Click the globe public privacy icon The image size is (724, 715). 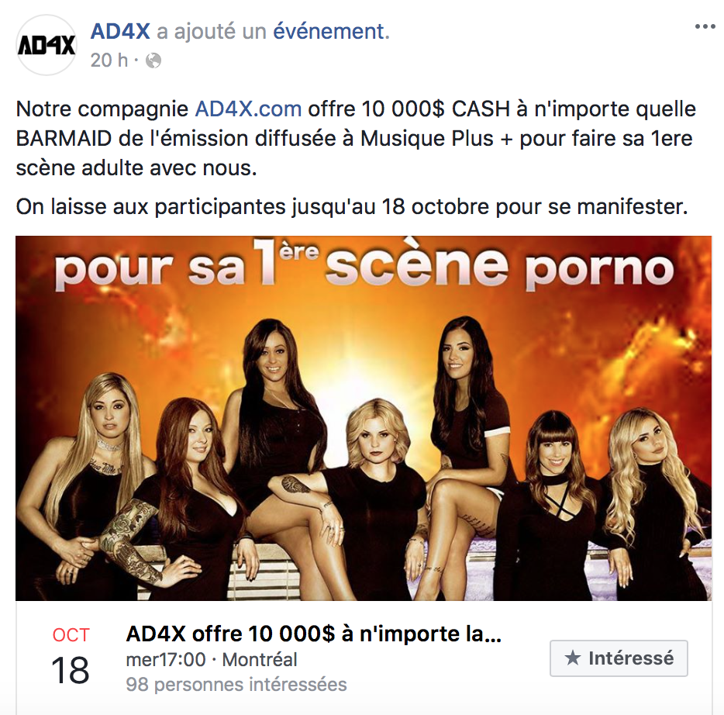pyautogui.click(x=153, y=60)
